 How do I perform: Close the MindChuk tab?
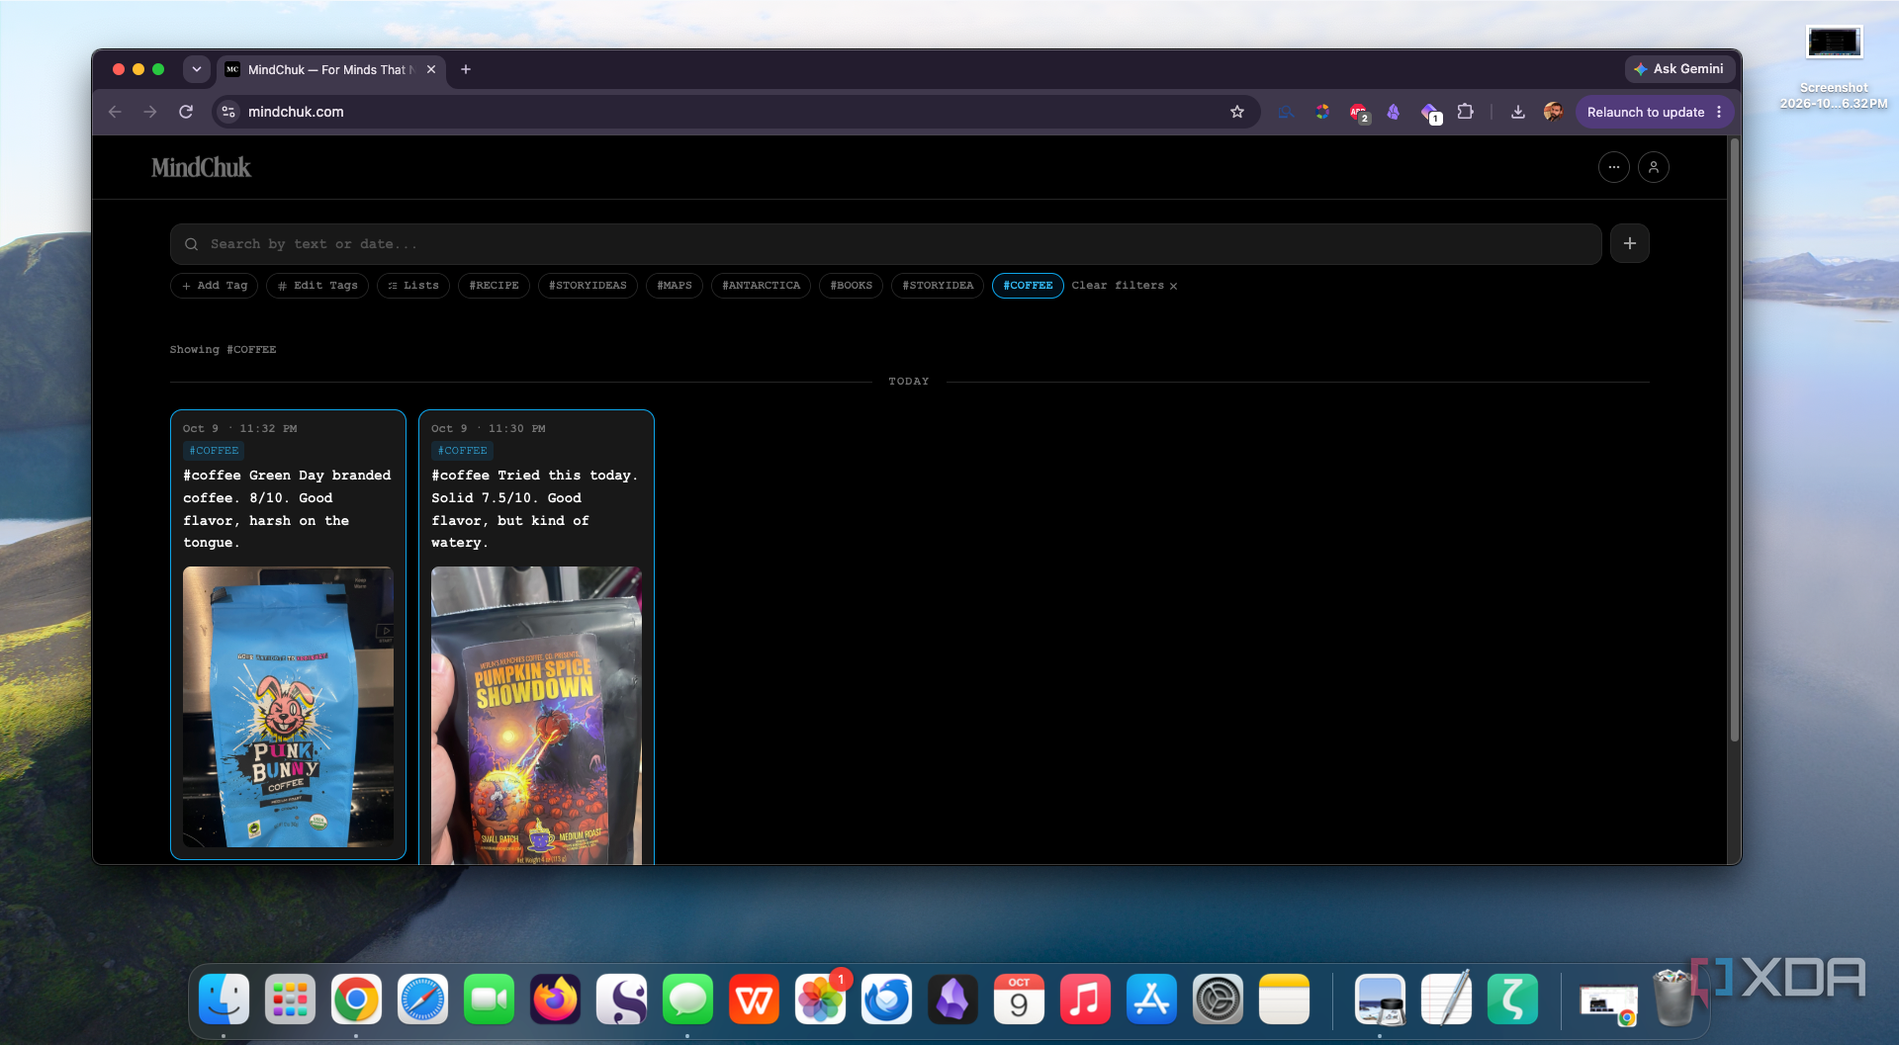coord(431,69)
